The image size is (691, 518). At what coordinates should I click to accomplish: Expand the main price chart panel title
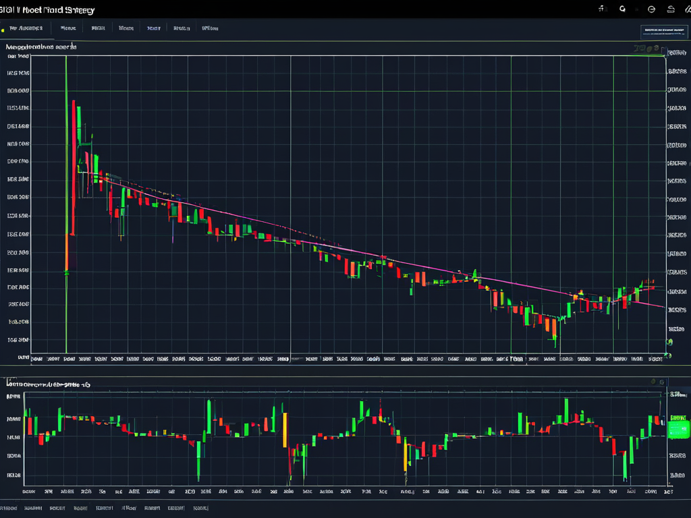coord(40,48)
